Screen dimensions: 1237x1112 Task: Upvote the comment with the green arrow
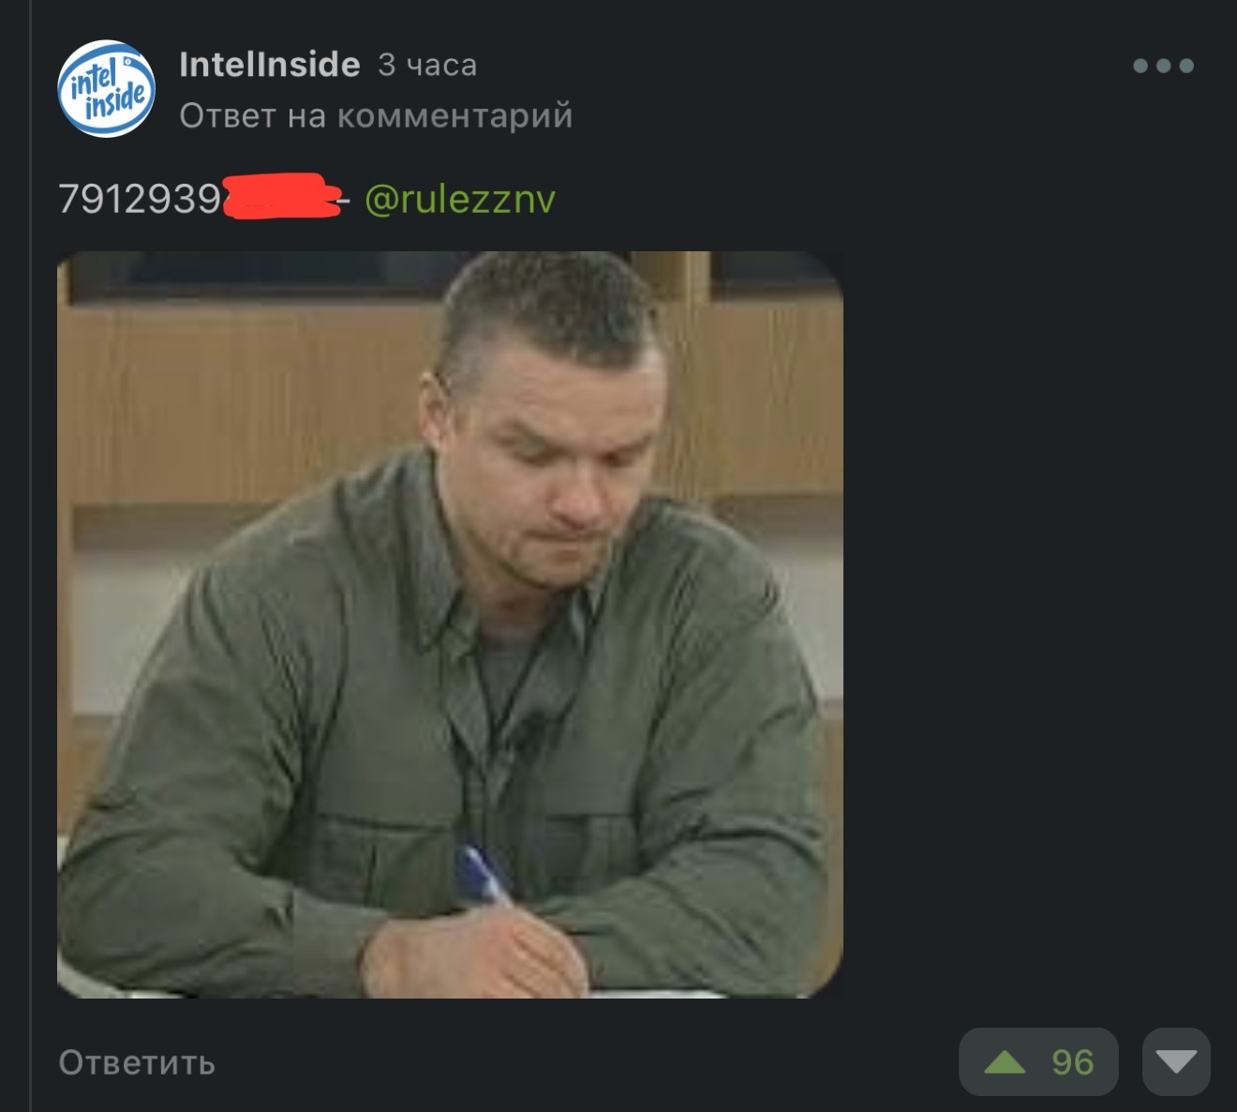point(1005,1062)
